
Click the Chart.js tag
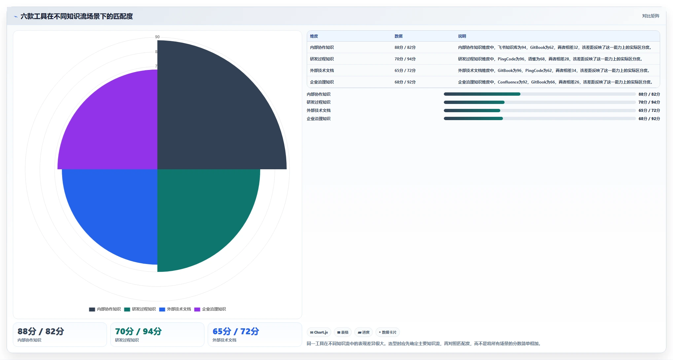[x=319, y=332]
